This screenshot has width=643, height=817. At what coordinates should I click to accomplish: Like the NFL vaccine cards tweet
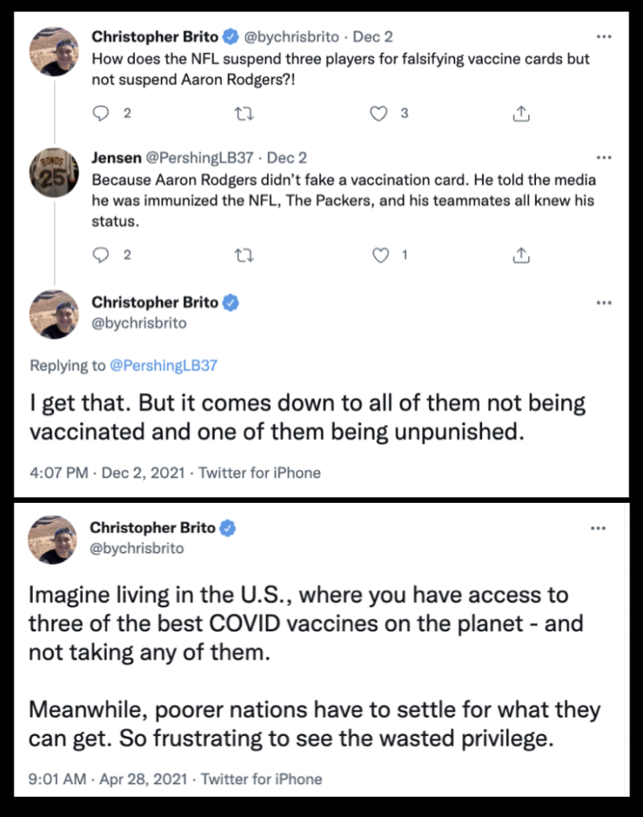click(x=379, y=114)
